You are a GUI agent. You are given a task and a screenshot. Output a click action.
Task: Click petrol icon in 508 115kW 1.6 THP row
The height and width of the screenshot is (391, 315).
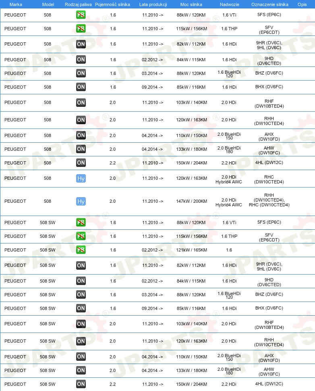81,29
